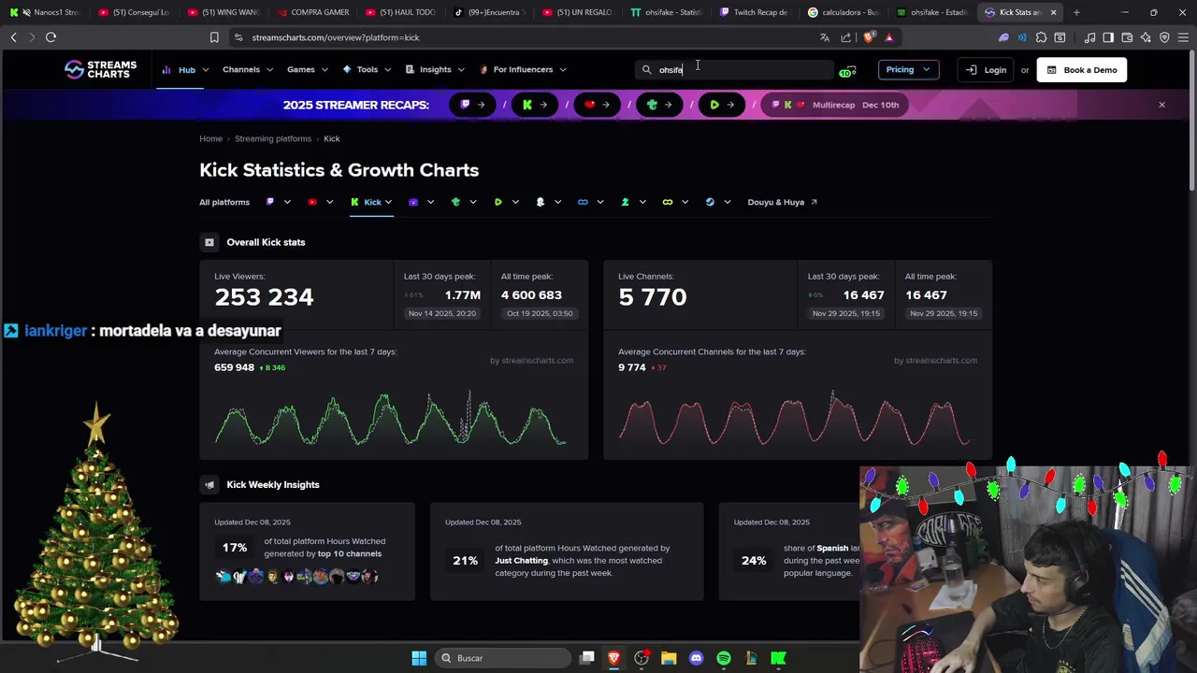Viewport: 1197px width, 673px height.
Task: Select the All platforms tab
Action: point(224,202)
